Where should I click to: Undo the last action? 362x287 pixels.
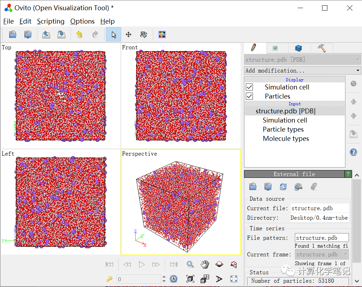pyautogui.click(x=79, y=35)
